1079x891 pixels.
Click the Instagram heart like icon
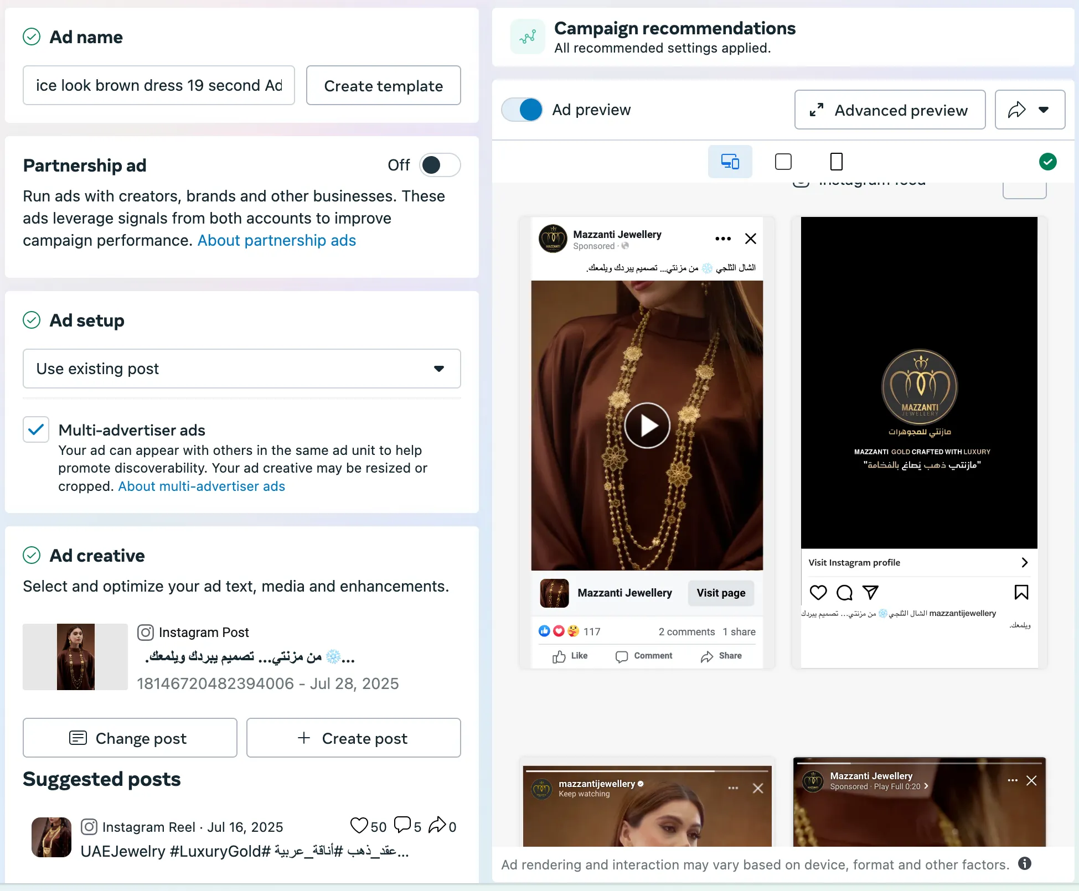click(x=818, y=592)
